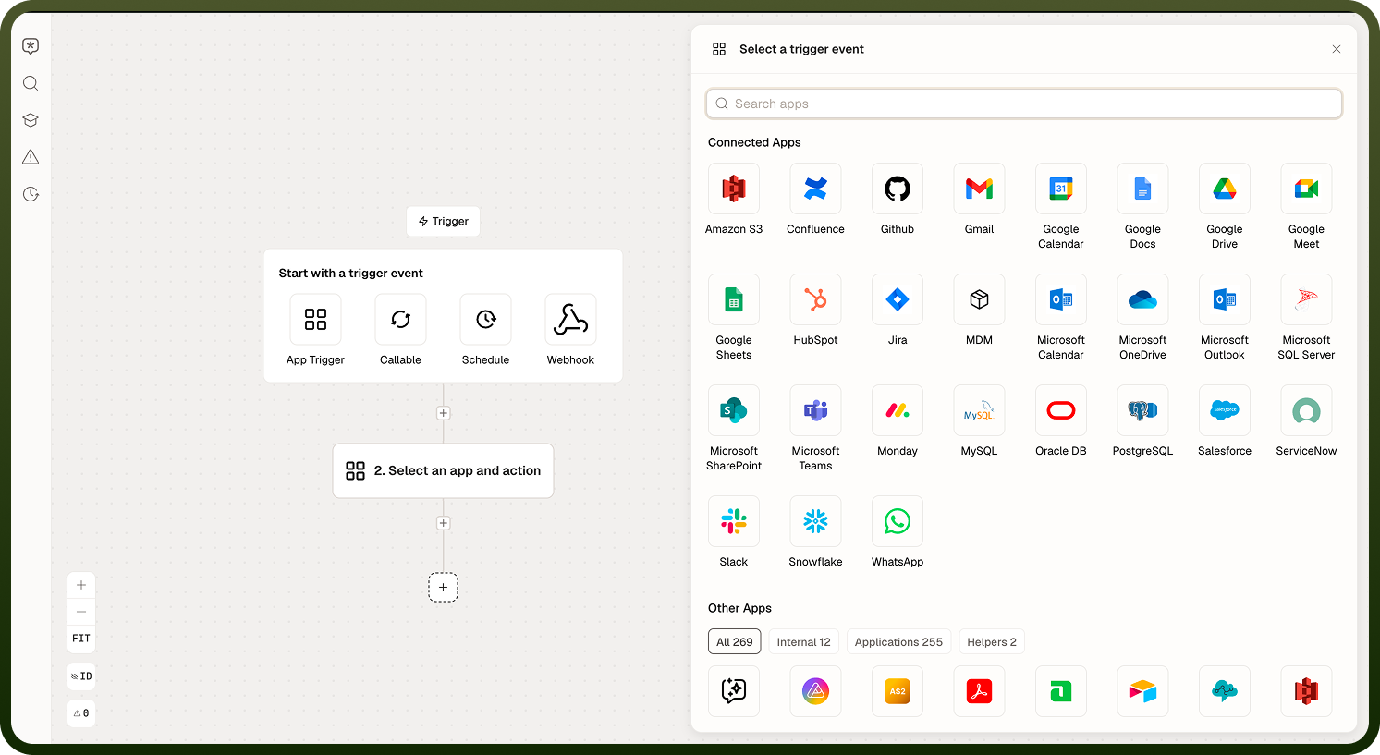Screen dimensions: 1380x755
Task: Choose the Snowflake app
Action: (815, 521)
